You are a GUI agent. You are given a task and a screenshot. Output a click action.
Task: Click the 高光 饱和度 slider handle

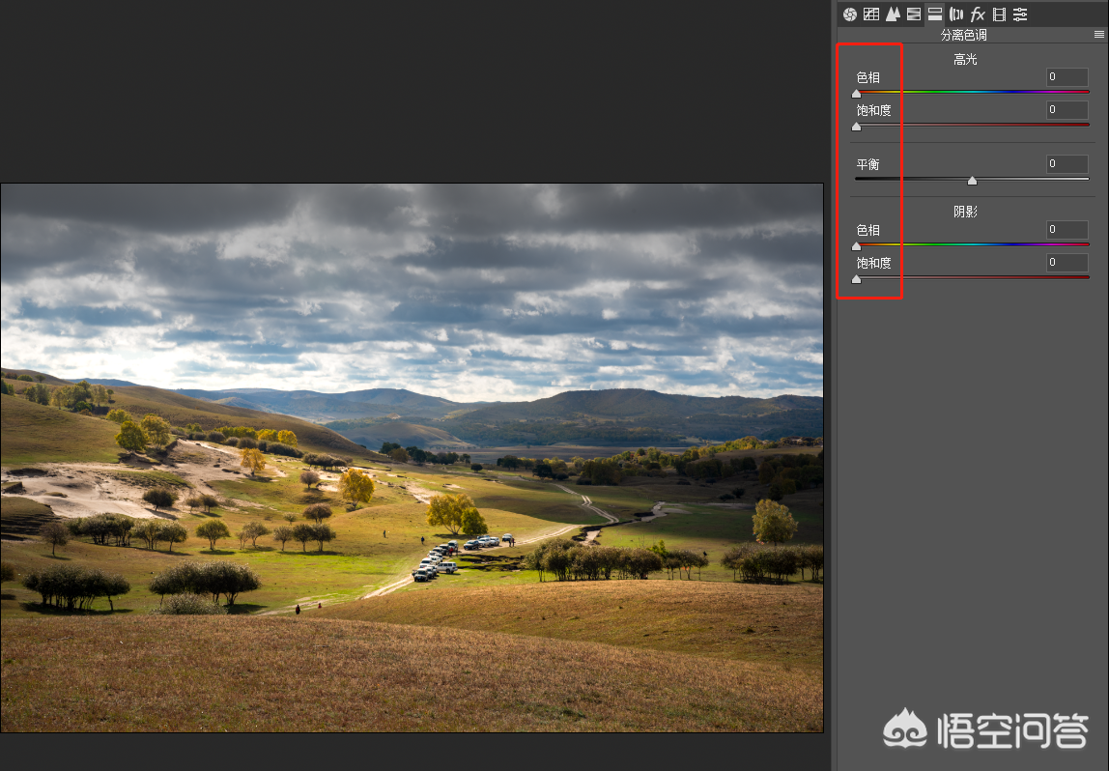coord(857,127)
